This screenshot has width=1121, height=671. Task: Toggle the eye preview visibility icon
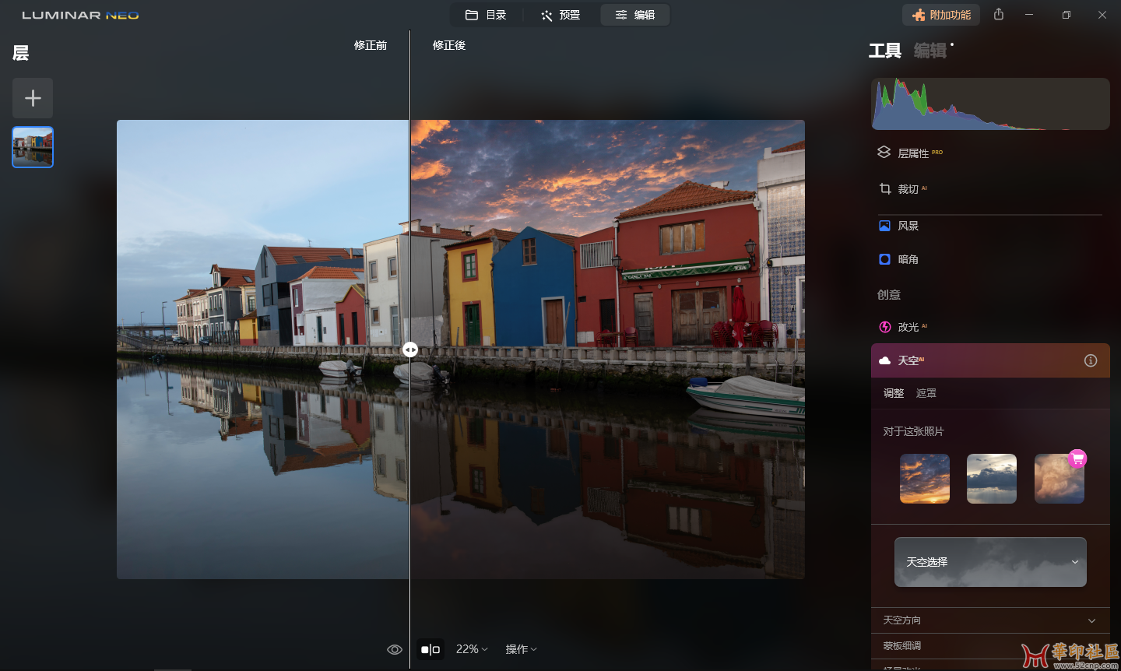click(x=395, y=649)
